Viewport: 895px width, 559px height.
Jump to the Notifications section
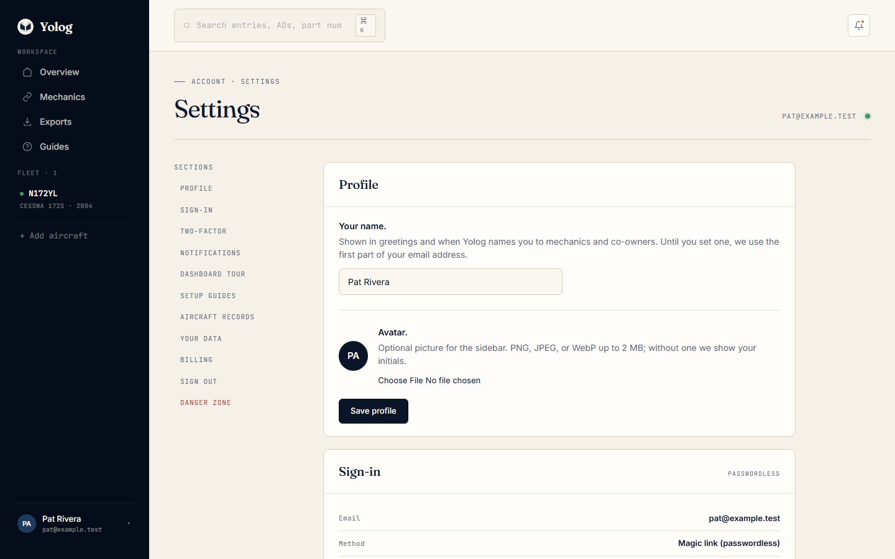(210, 253)
